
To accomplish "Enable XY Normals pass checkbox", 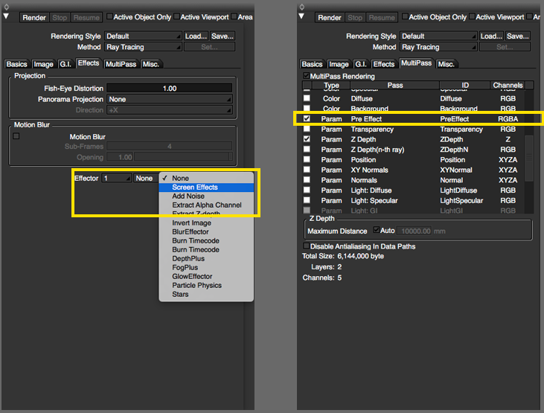I will pos(307,170).
